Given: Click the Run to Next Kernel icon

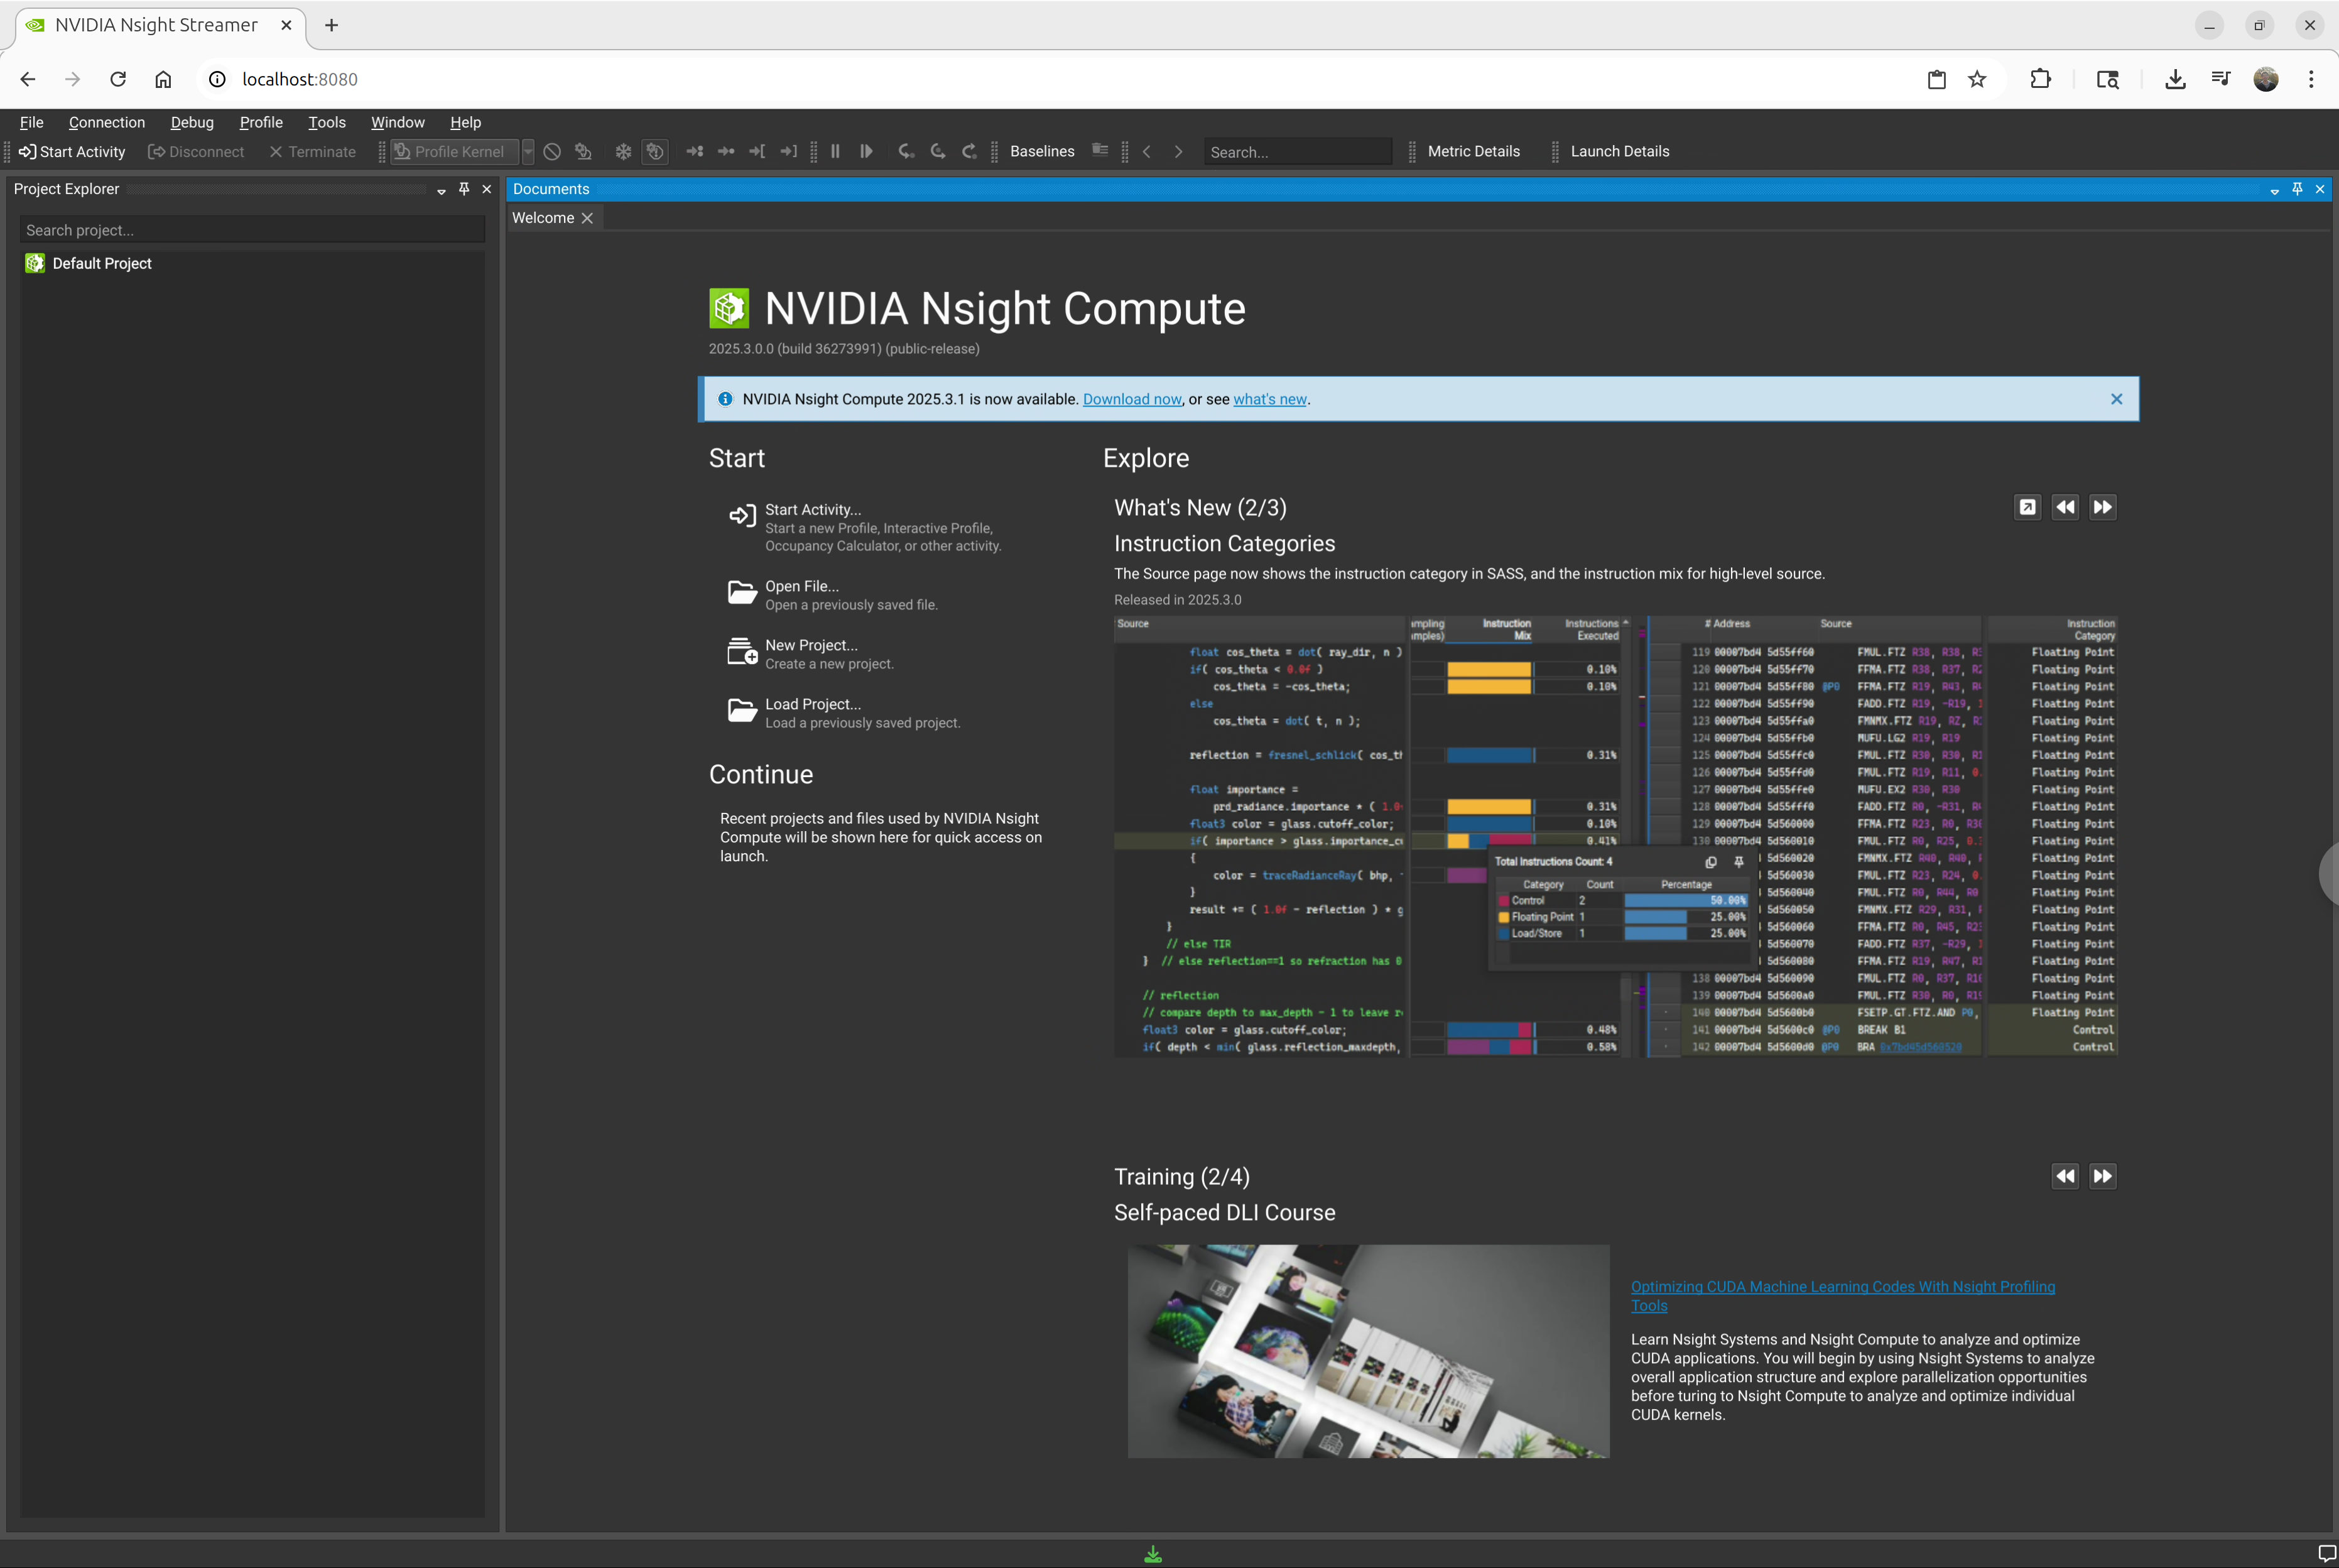Looking at the screenshot, I should tap(695, 151).
